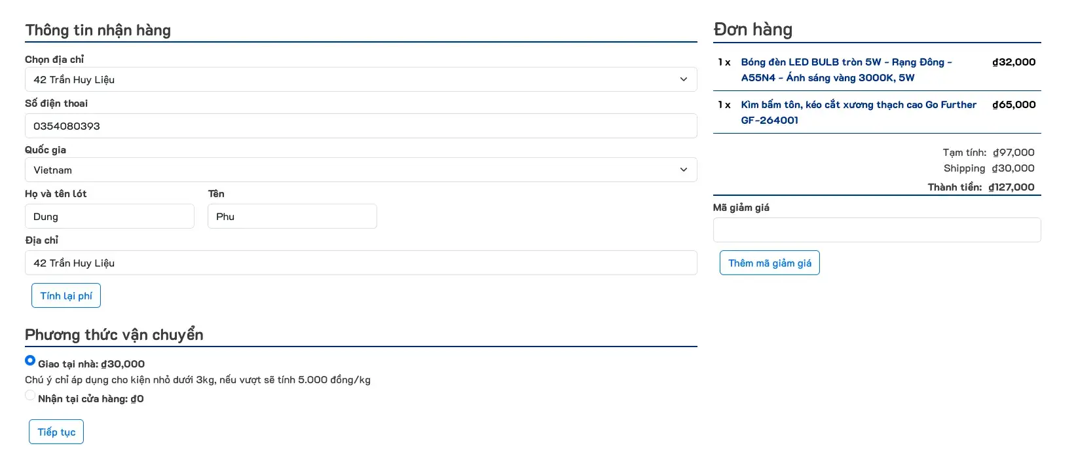Click the "Tên" field containing Phu
This screenshot has width=1076, height=469.
(292, 217)
